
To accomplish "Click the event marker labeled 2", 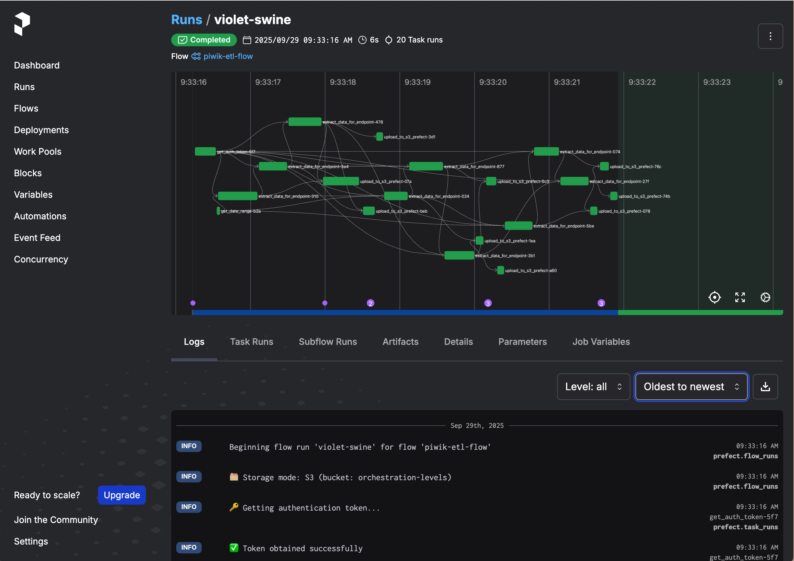I will (370, 303).
